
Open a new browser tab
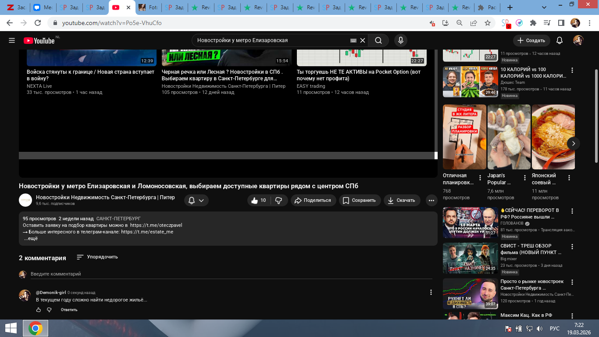(x=510, y=7)
